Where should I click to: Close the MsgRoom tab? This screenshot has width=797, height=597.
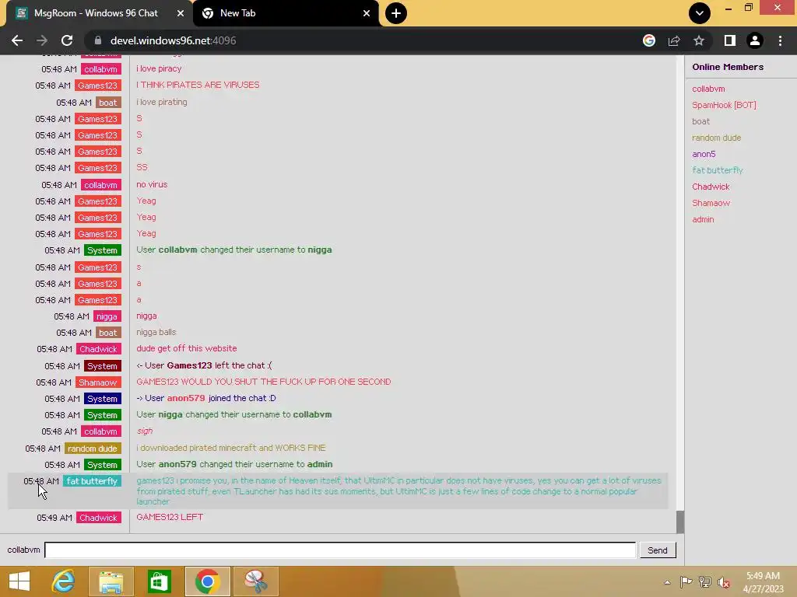[181, 13]
